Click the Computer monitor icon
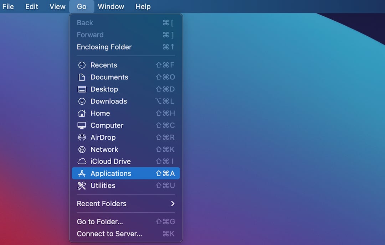Image resolution: width=385 pixels, height=245 pixels. pyautogui.click(x=81, y=125)
